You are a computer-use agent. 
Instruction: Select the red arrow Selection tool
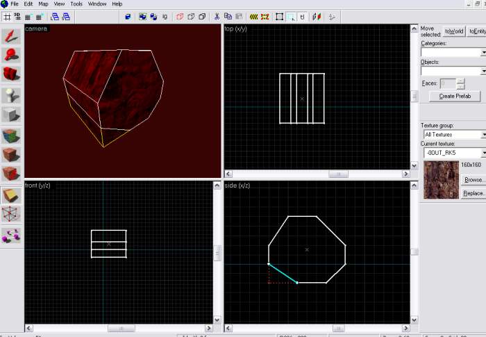12,35
